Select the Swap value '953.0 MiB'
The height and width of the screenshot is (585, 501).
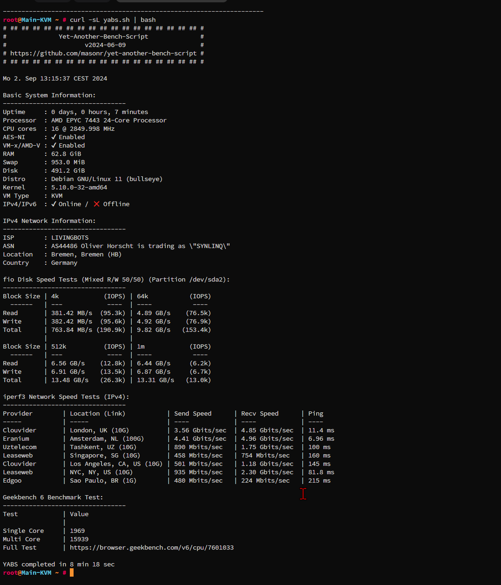point(68,162)
